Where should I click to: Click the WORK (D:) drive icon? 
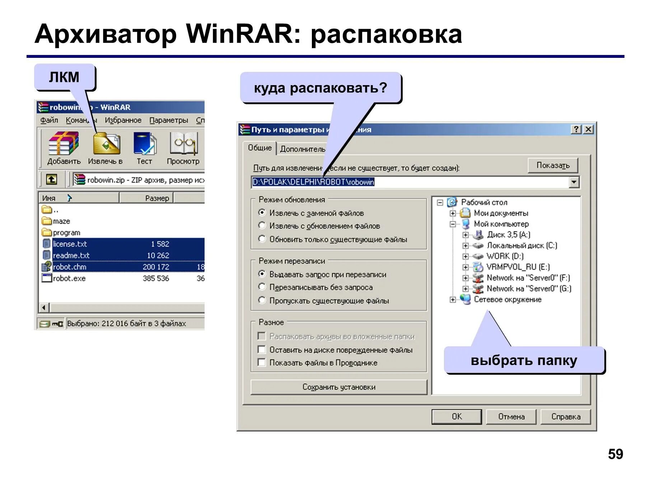pos(478,256)
